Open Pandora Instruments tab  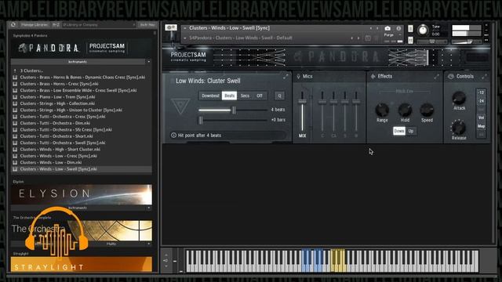pyautogui.click(x=78, y=62)
